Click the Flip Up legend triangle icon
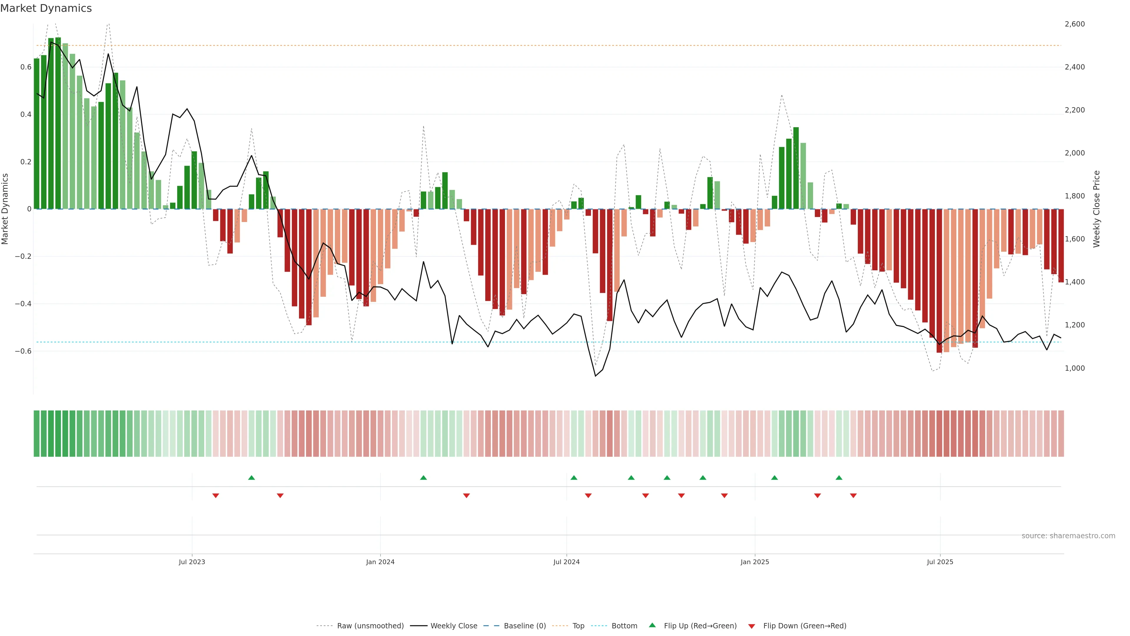Viewport: 1130px width, 636px height. (x=652, y=625)
